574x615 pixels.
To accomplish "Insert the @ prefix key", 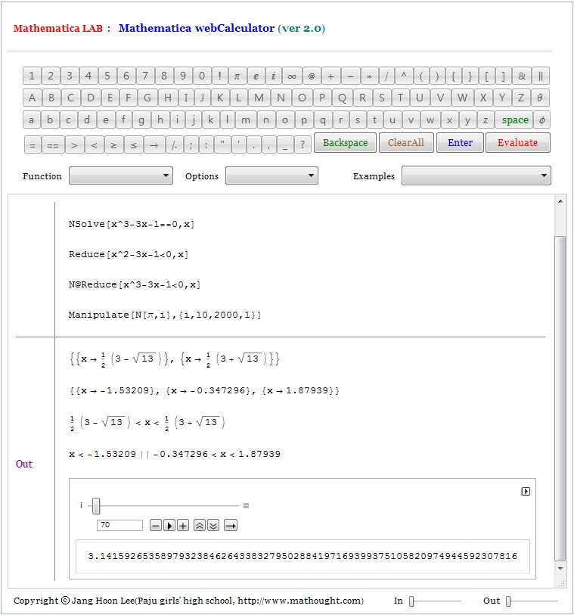I will pos(312,76).
